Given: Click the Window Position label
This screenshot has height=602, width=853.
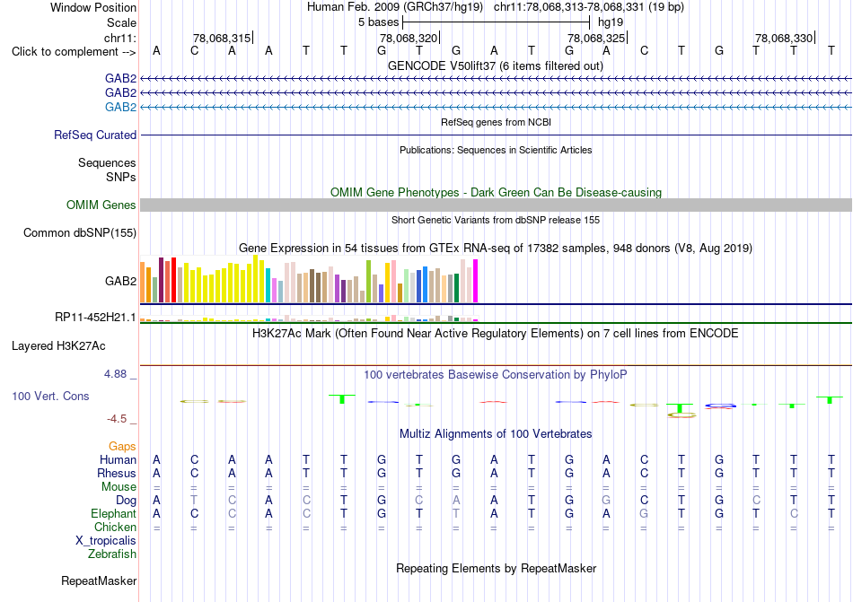Looking at the screenshot, I should click(x=93, y=7).
